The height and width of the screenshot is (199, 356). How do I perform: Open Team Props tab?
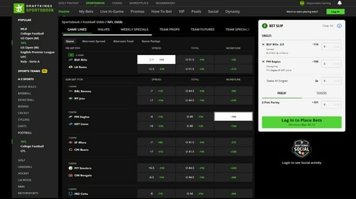[x=169, y=30]
